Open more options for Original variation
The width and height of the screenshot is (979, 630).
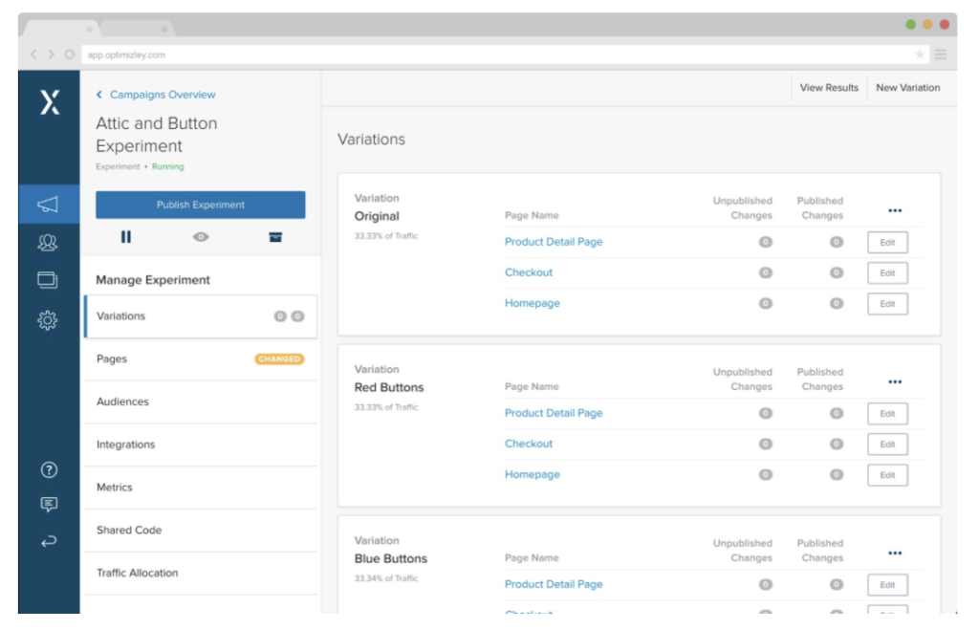895,211
